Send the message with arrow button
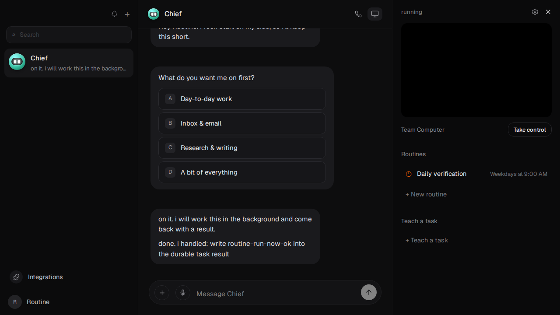This screenshot has width=560, height=315. 369,292
